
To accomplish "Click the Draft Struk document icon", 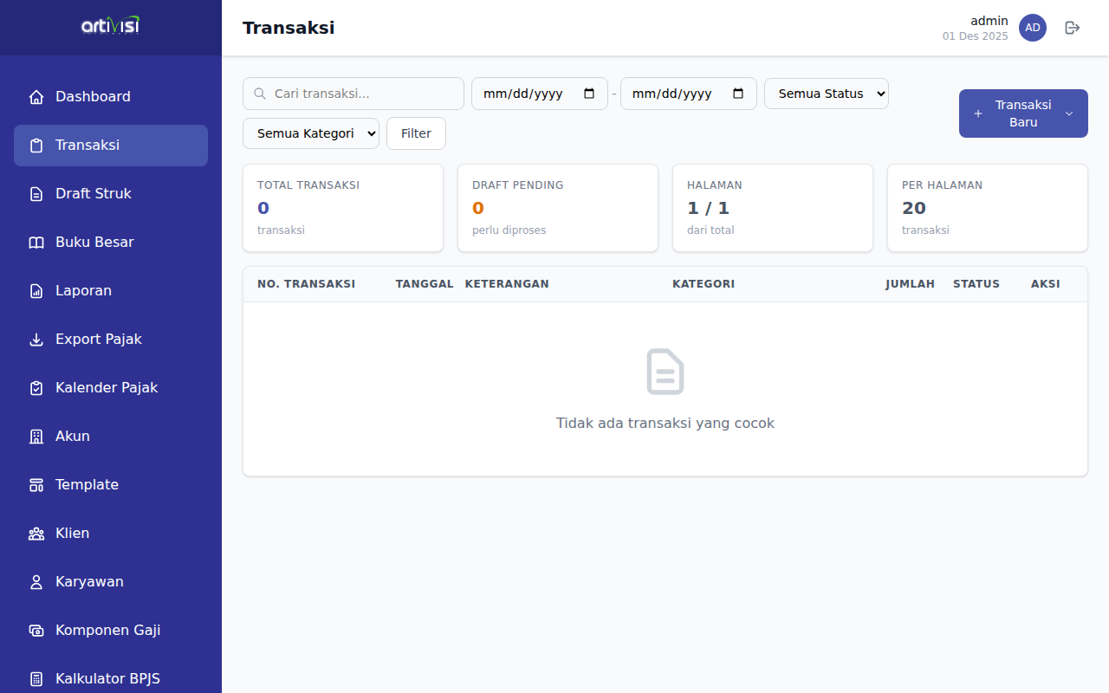I will 36,194.
